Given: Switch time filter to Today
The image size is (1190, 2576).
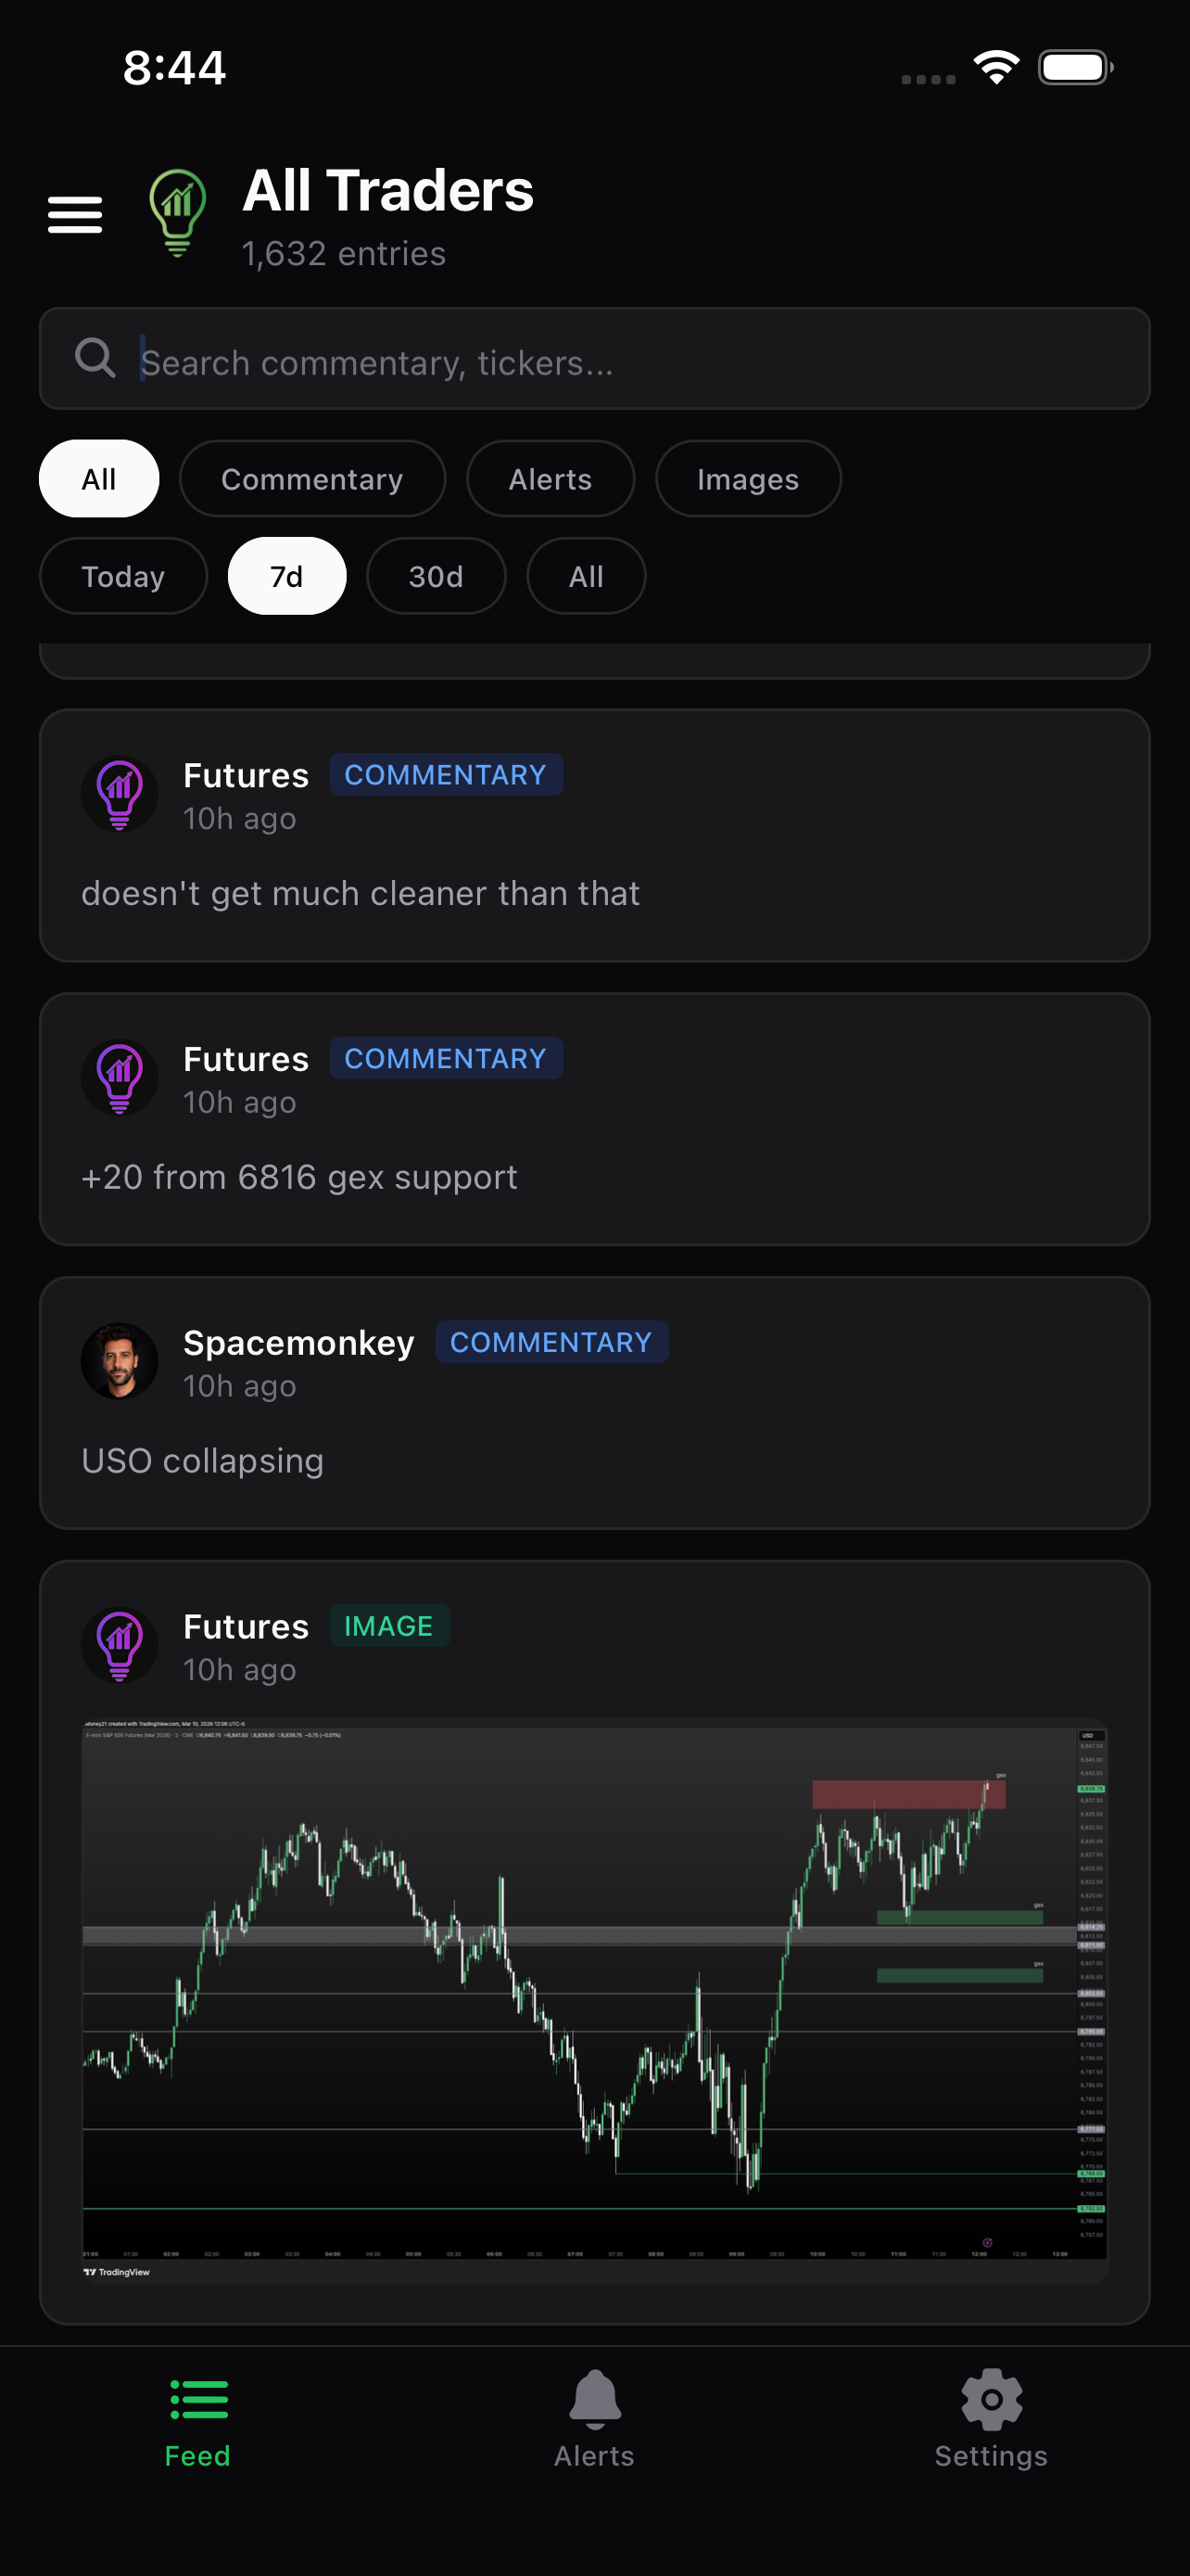Looking at the screenshot, I should pyautogui.click(x=122, y=576).
